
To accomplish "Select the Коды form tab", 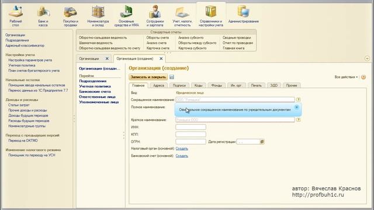I will 199,85.
